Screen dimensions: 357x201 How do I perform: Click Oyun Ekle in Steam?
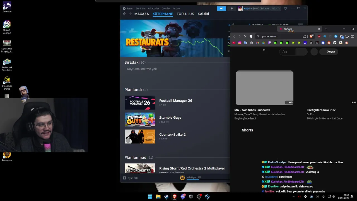pyautogui.click(x=131, y=178)
